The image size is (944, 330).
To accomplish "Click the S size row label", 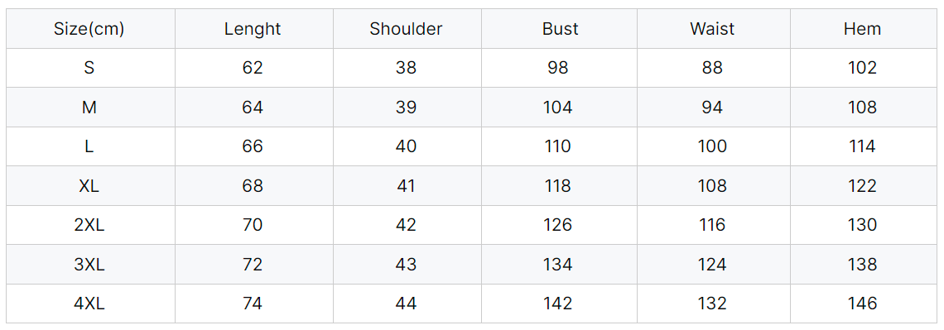I will [89, 68].
